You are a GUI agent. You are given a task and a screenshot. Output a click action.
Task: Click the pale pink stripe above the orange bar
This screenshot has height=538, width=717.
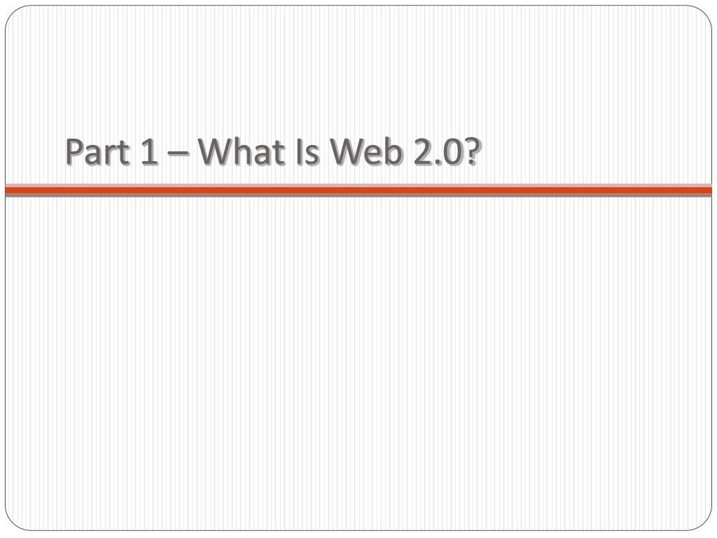click(358, 185)
